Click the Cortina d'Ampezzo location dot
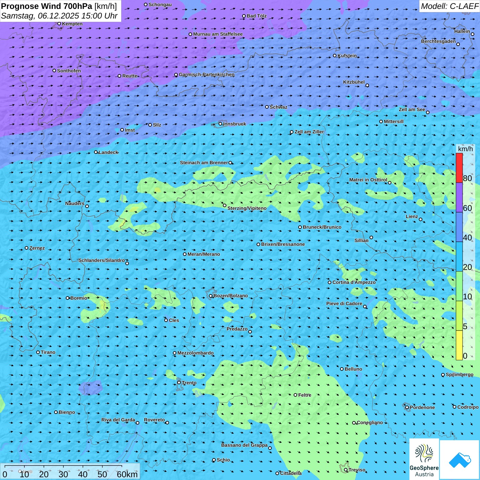Viewport: 480px width, 480px height. click(x=329, y=283)
